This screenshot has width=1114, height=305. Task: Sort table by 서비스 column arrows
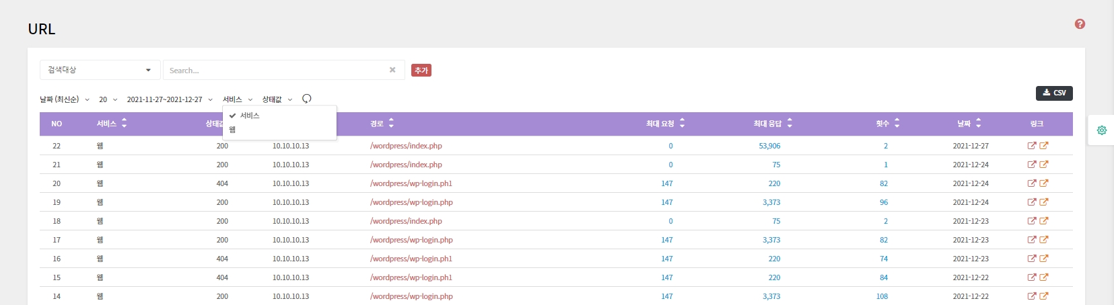(x=125, y=124)
